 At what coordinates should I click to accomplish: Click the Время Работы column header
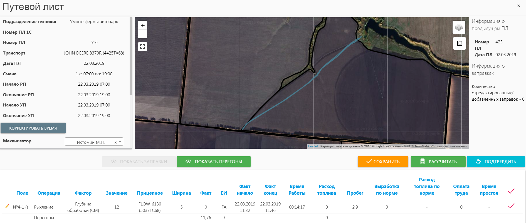297,190
